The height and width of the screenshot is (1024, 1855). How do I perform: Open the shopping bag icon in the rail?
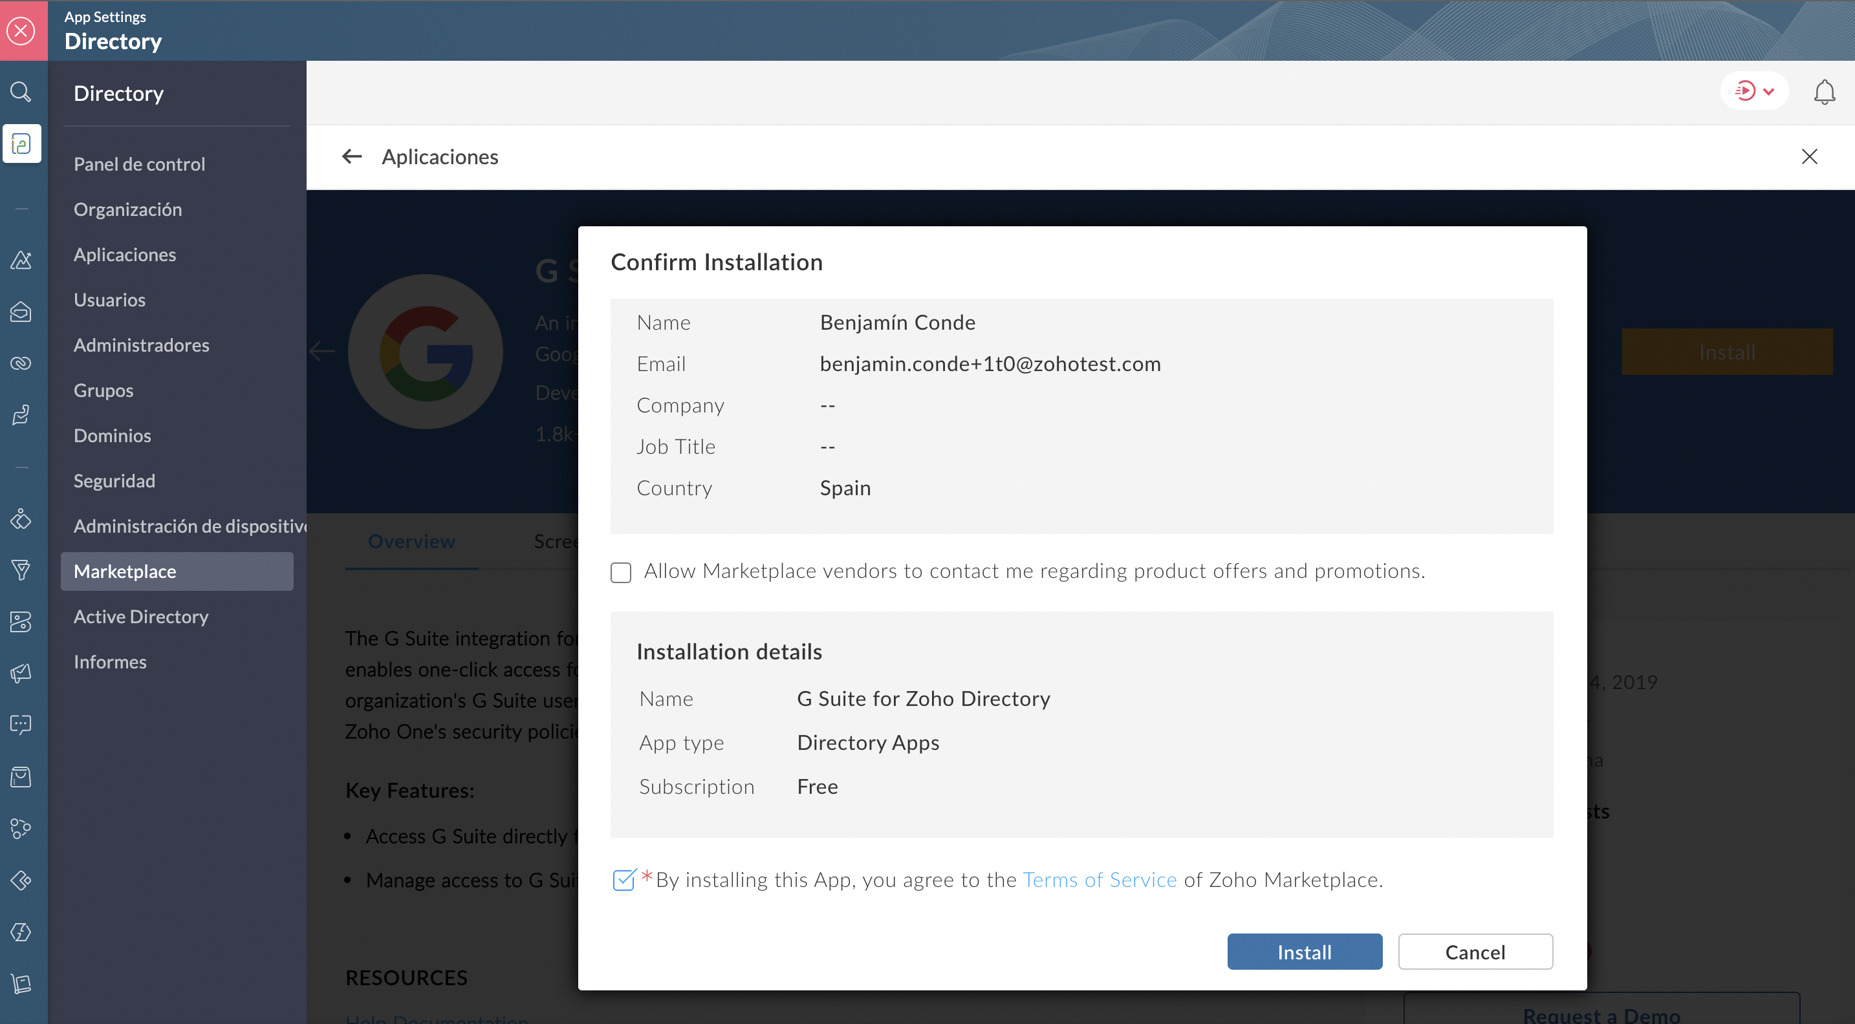pyautogui.click(x=21, y=776)
